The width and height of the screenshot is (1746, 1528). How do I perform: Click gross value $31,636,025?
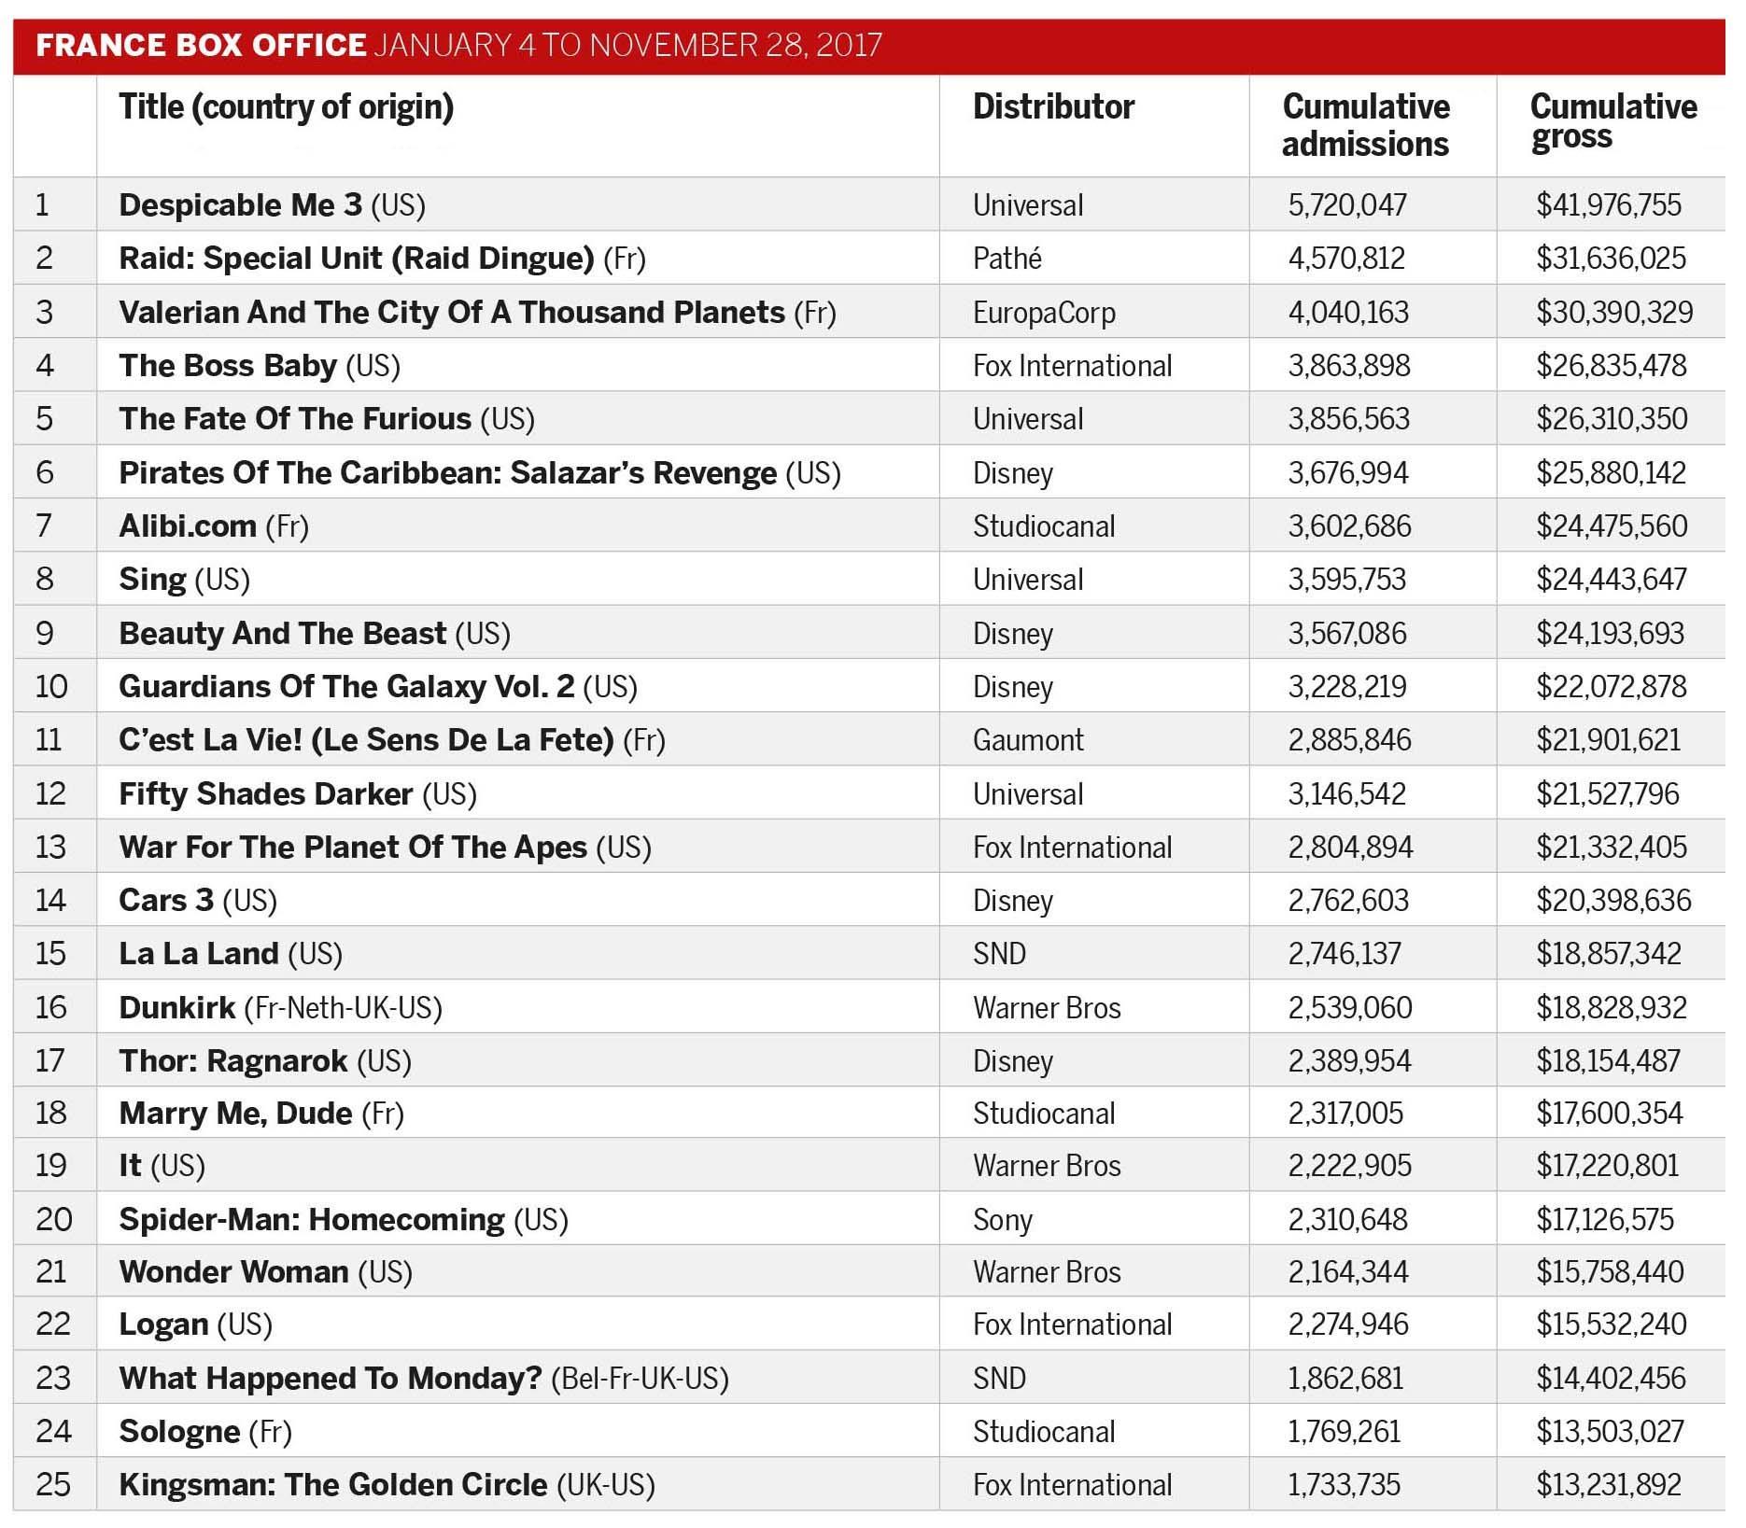pos(1612,258)
